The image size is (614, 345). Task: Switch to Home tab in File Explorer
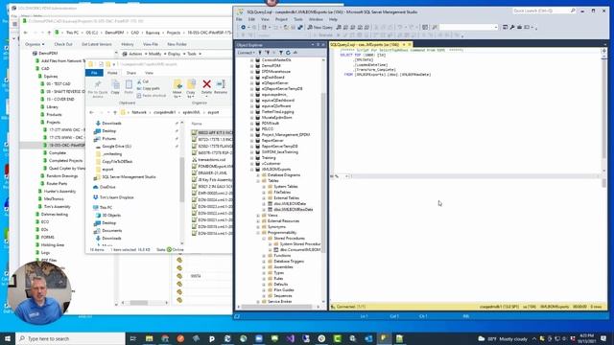click(112, 73)
